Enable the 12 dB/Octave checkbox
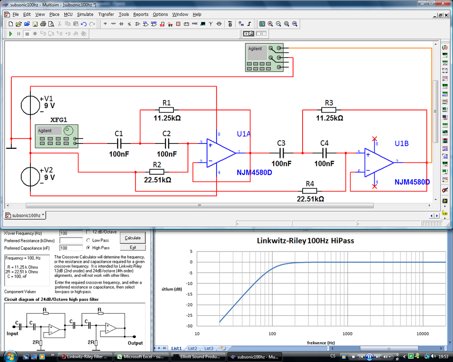 (88, 232)
